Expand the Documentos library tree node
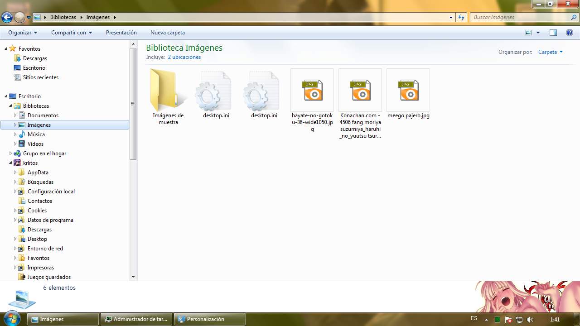 (x=15, y=115)
